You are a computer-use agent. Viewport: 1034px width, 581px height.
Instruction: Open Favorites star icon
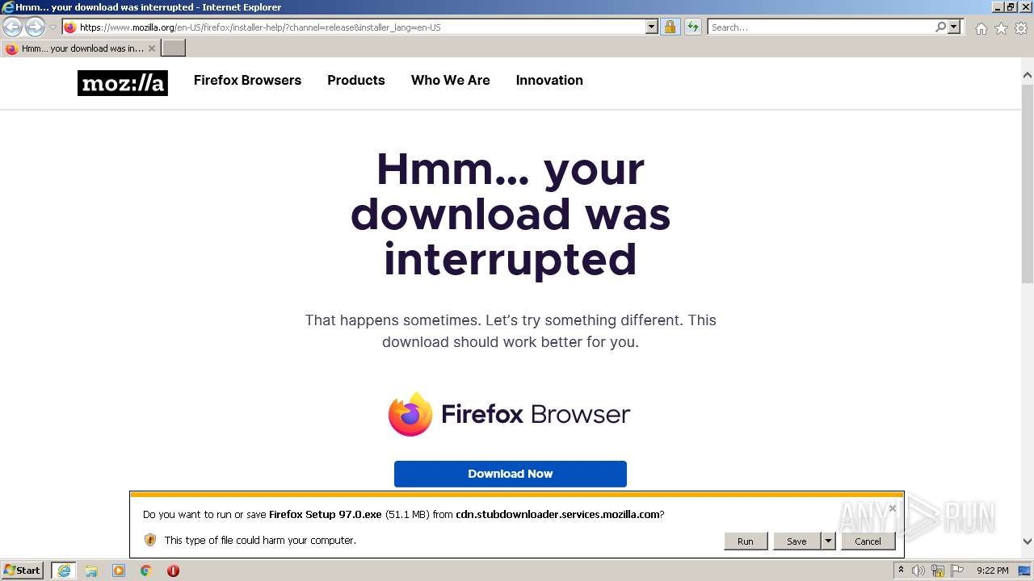pyautogui.click(x=1001, y=28)
